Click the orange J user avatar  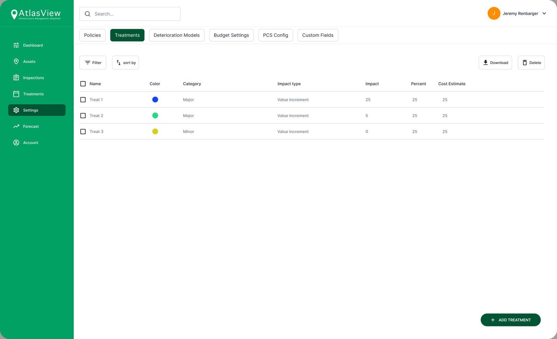click(x=494, y=13)
